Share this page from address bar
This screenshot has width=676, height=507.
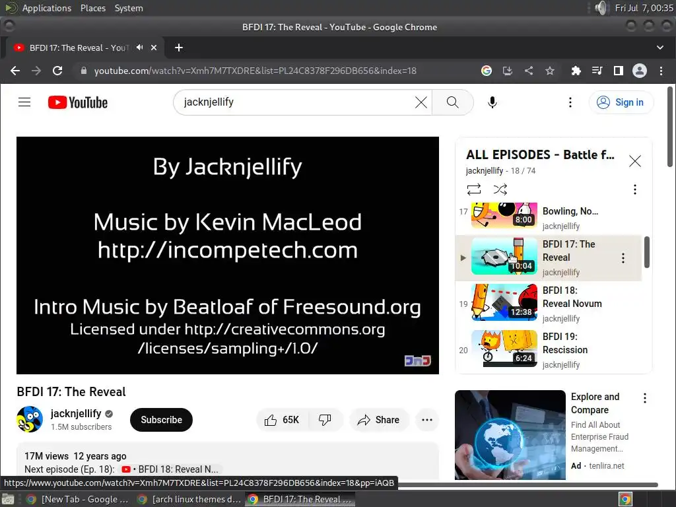(529, 71)
